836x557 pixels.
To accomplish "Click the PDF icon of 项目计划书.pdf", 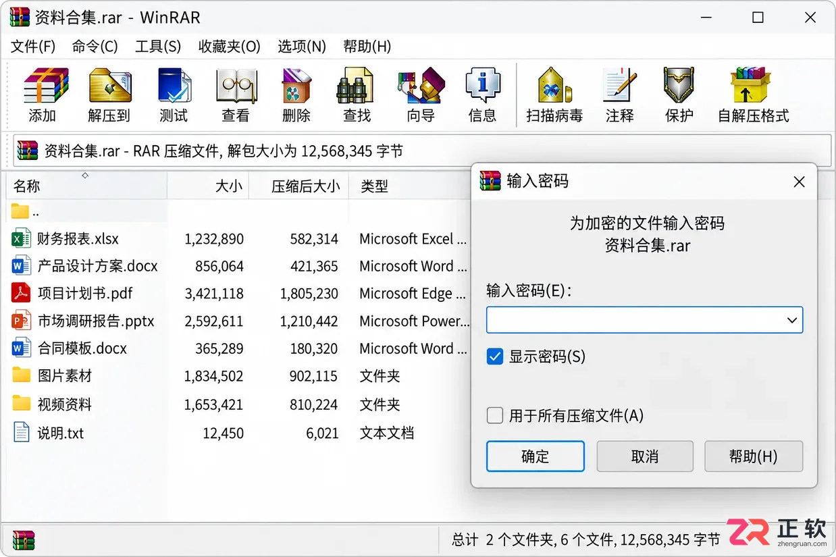I will click(x=22, y=293).
